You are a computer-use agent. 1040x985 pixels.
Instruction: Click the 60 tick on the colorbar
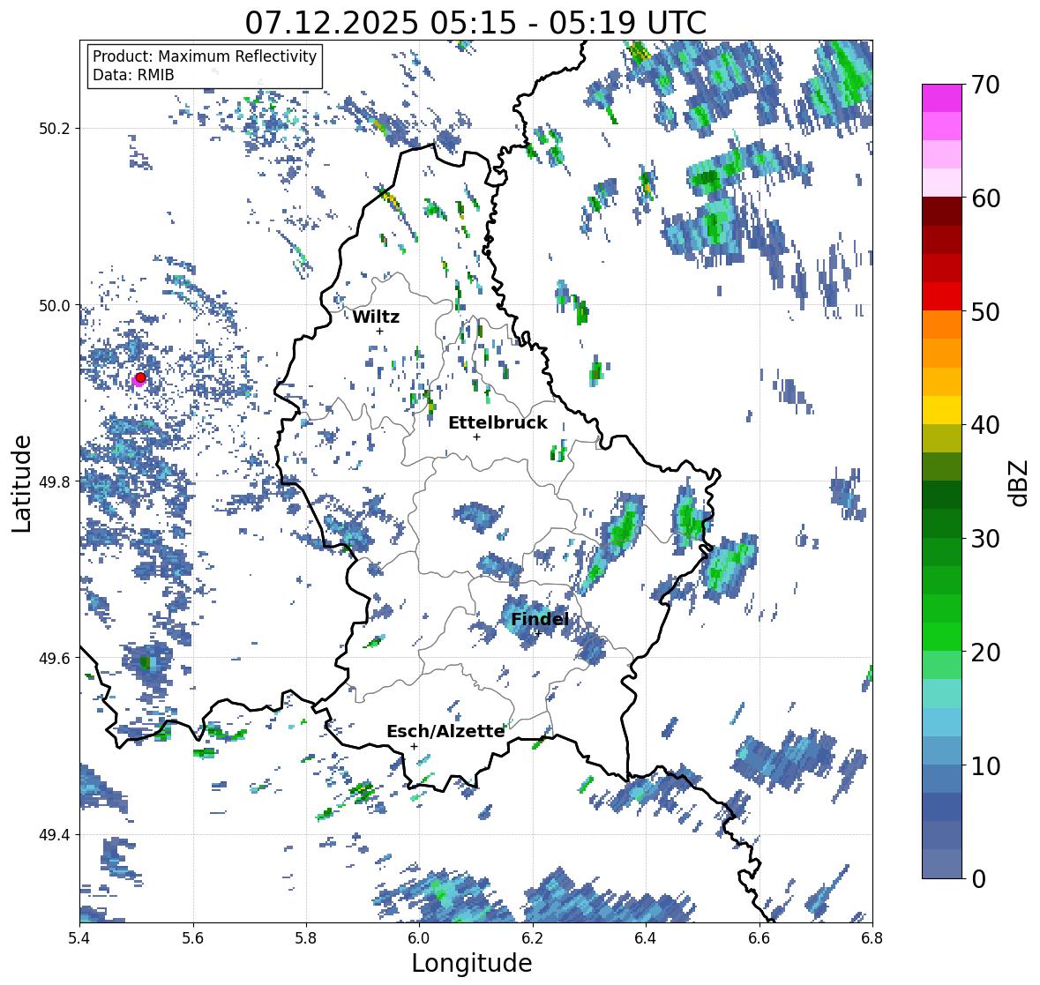985,198
